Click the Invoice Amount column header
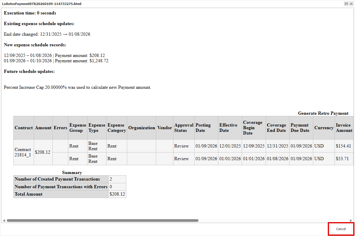The width and height of the screenshot is (355, 236). coord(344,128)
